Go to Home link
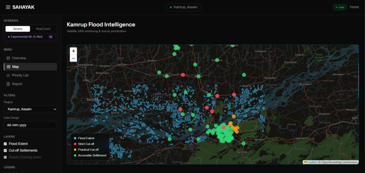Screen dimensions: 365x173 click(354, 7)
